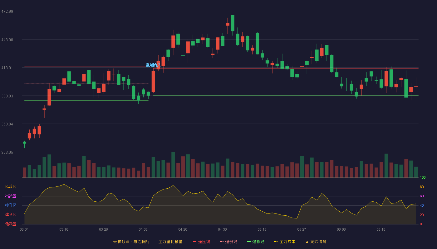Image resolution: width=437 pixels, height=249 pixels.
Task: Click the 0 indicator scale label
Action: [421, 224]
